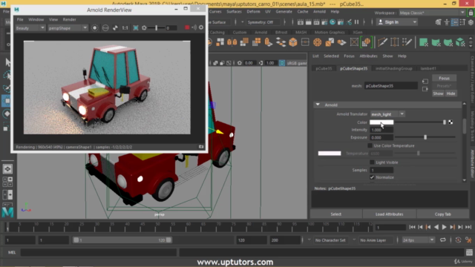
Task: Toggle the loop playback icon
Action: pyautogui.click(x=443, y=240)
